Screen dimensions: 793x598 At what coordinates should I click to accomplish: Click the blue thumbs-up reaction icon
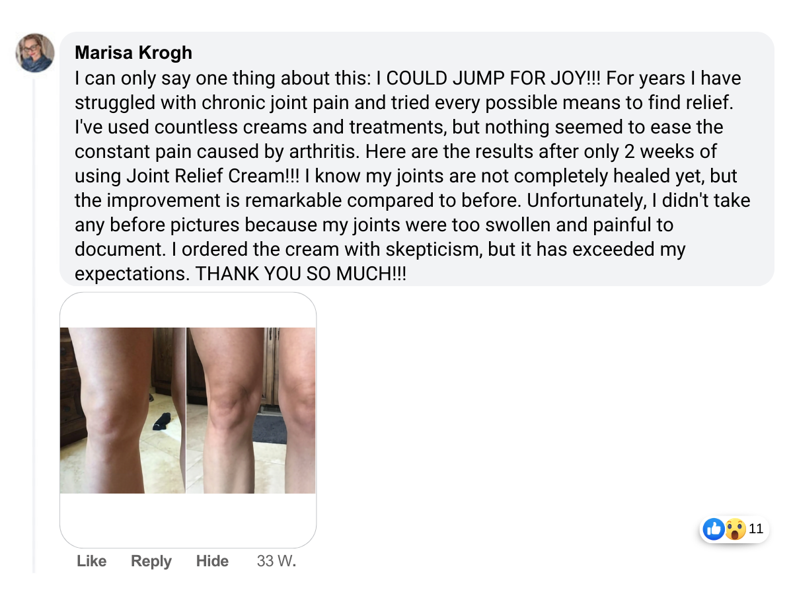point(714,529)
